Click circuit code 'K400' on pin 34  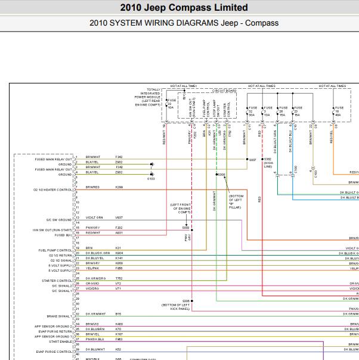click(x=119, y=324)
